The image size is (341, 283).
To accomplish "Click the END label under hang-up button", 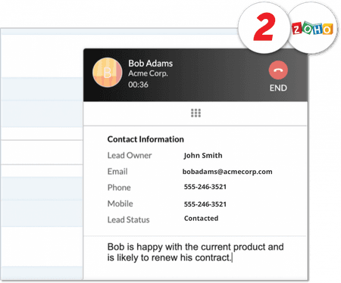I will 278,88.
